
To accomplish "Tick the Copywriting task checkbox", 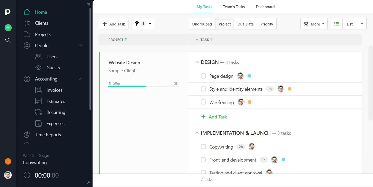I will (x=203, y=147).
